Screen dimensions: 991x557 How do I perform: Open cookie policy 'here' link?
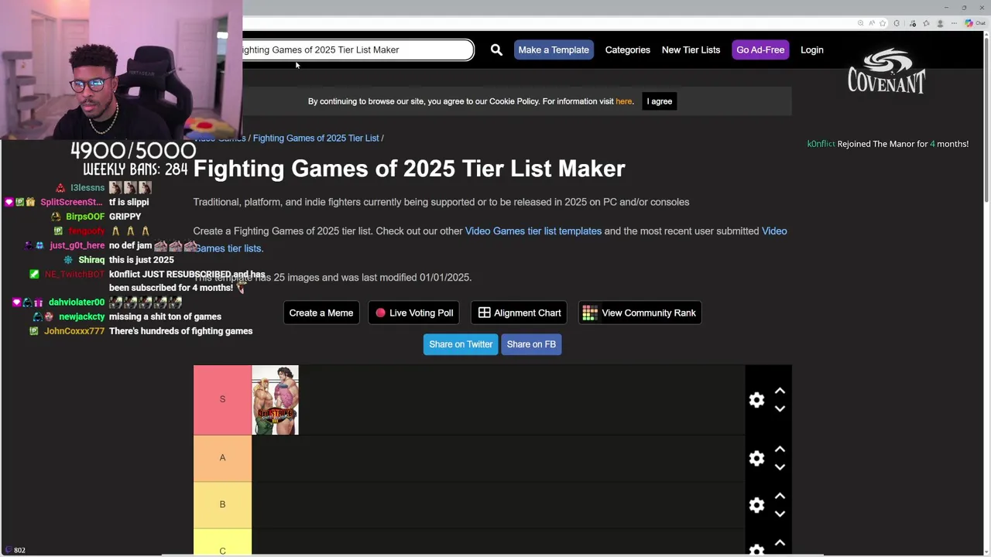623,101
